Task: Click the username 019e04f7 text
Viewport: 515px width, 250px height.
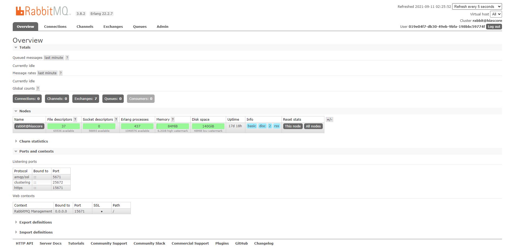Action: tap(447, 26)
